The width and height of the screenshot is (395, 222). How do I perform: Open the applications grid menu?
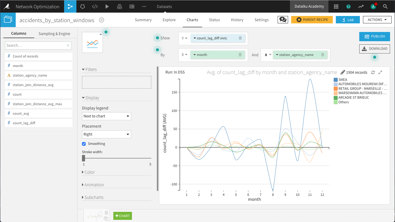point(336,6)
